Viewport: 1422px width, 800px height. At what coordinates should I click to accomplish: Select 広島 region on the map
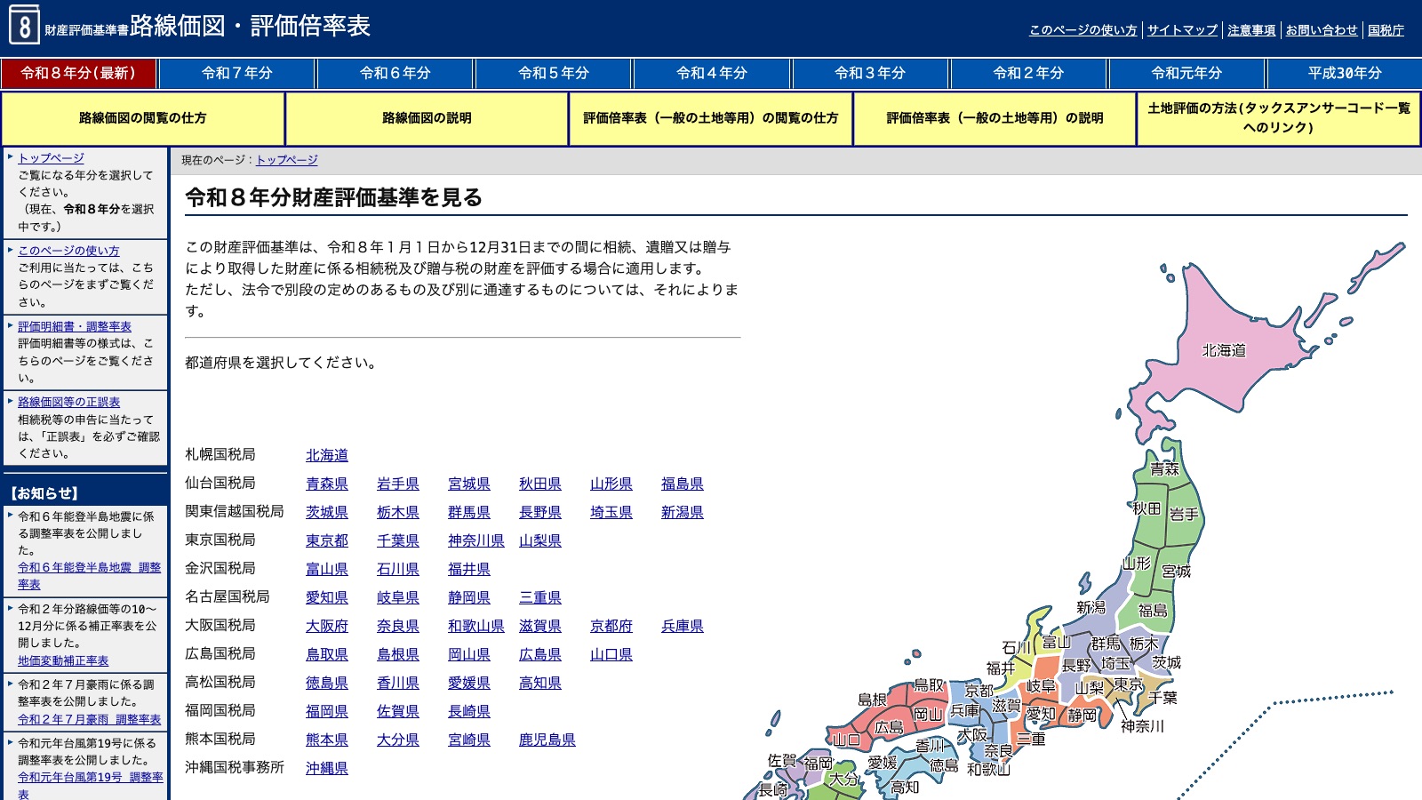[x=889, y=726]
